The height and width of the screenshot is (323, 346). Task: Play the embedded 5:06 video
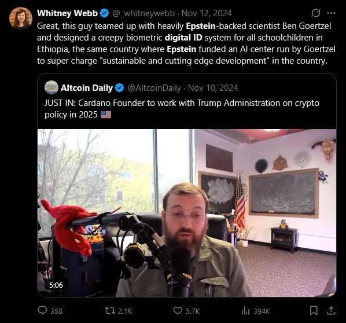tap(187, 213)
